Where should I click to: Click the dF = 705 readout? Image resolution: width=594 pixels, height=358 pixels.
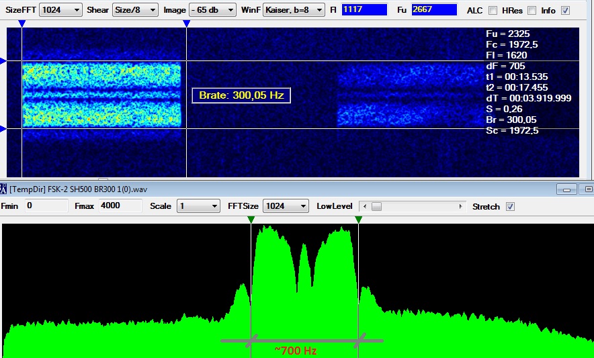505,66
